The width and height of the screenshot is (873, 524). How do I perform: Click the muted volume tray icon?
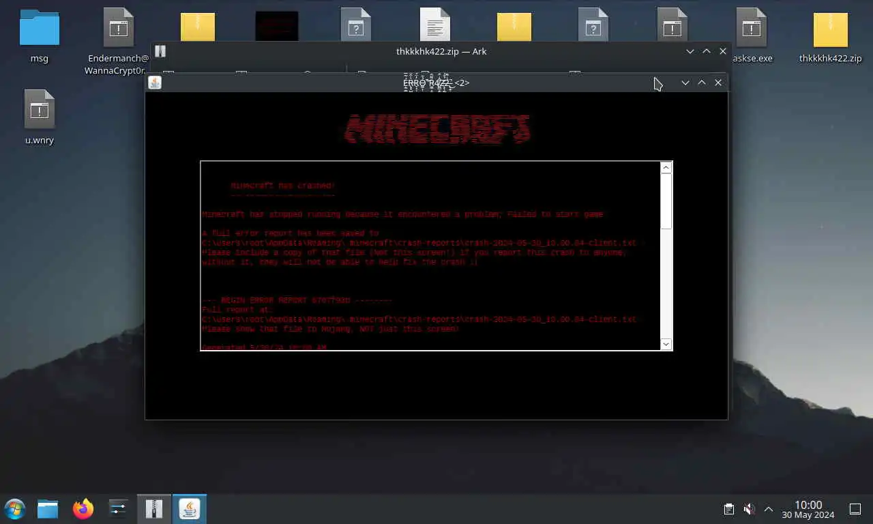tap(749, 509)
